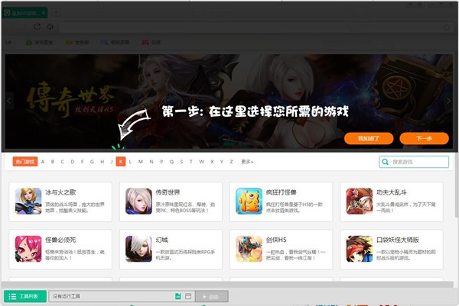
Task: Filter games by letter Z
Action: point(231,162)
